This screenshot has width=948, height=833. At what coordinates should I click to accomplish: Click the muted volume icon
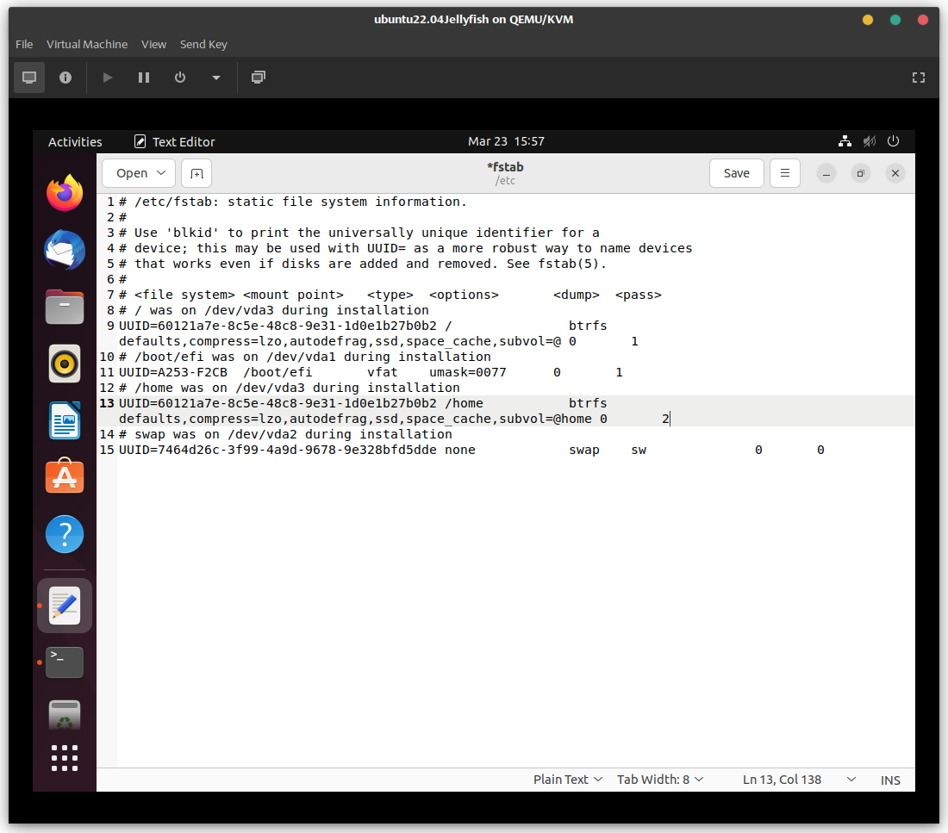pos(870,141)
